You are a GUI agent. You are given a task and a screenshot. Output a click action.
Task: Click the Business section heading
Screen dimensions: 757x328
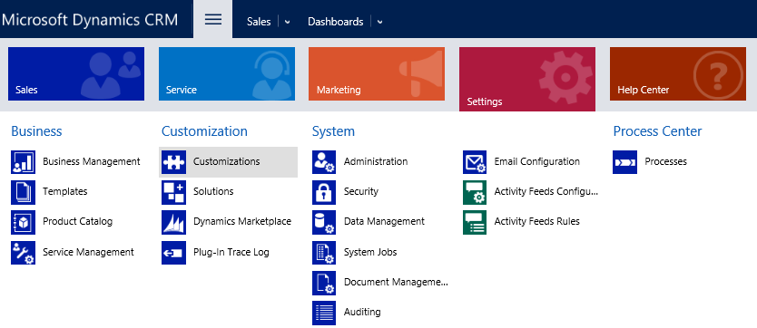(36, 131)
